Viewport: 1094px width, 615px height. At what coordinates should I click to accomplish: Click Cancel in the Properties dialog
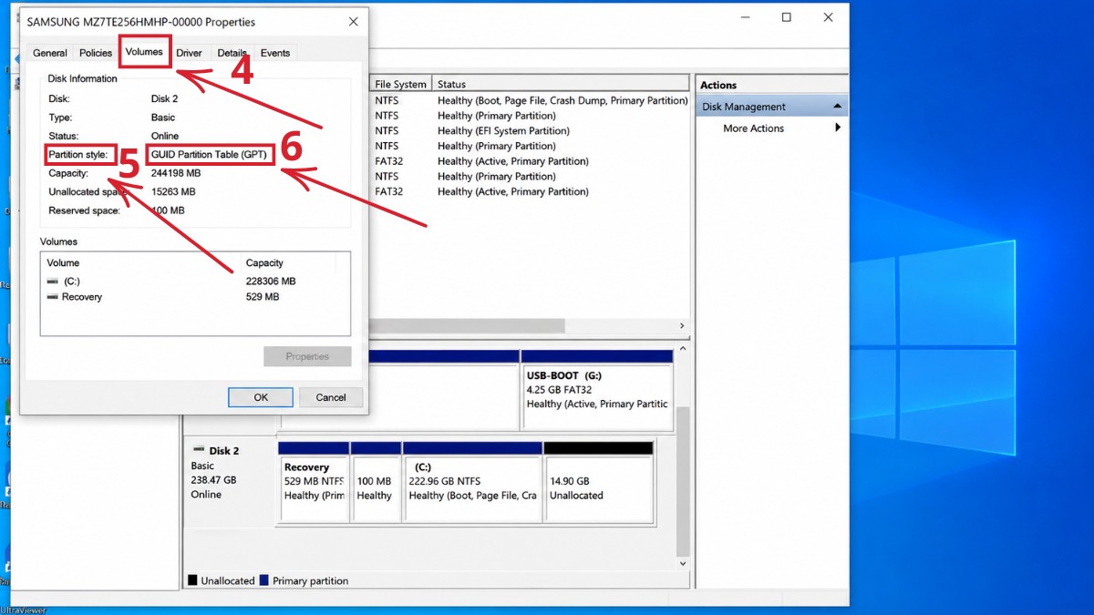pyautogui.click(x=331, y=397)
